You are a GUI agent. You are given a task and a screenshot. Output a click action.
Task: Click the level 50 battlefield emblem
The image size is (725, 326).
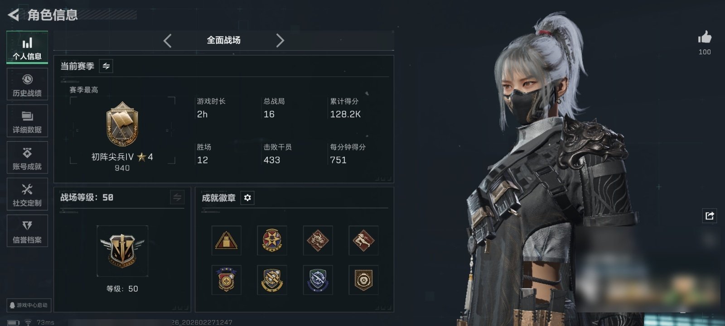[122, 251]
